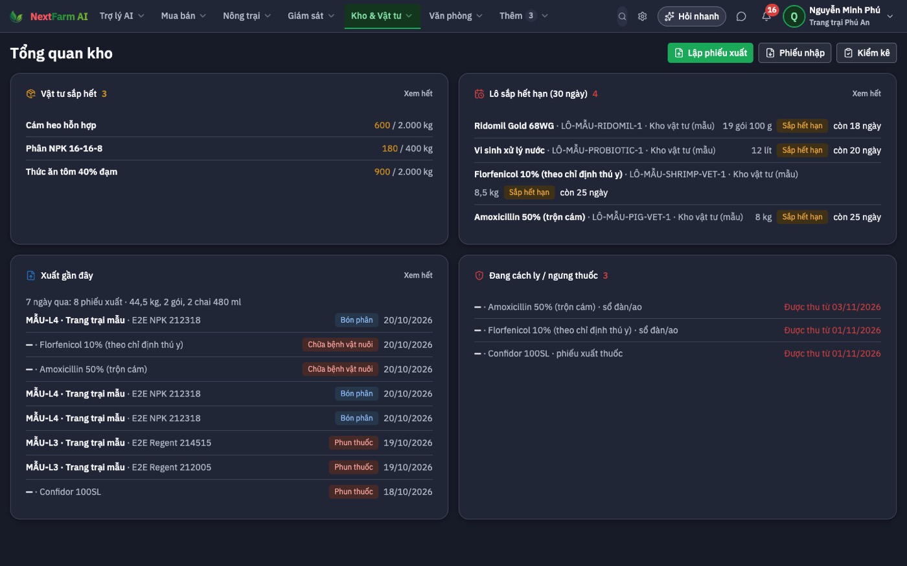Screen dimensions: 907x566
Task: Open the chat bubble icon
Action: point(741,16)
